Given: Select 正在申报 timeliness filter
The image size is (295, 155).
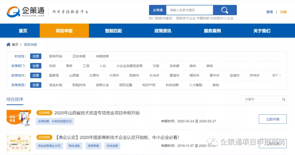Looking at the screenshot, I should [x=79, y=56].
